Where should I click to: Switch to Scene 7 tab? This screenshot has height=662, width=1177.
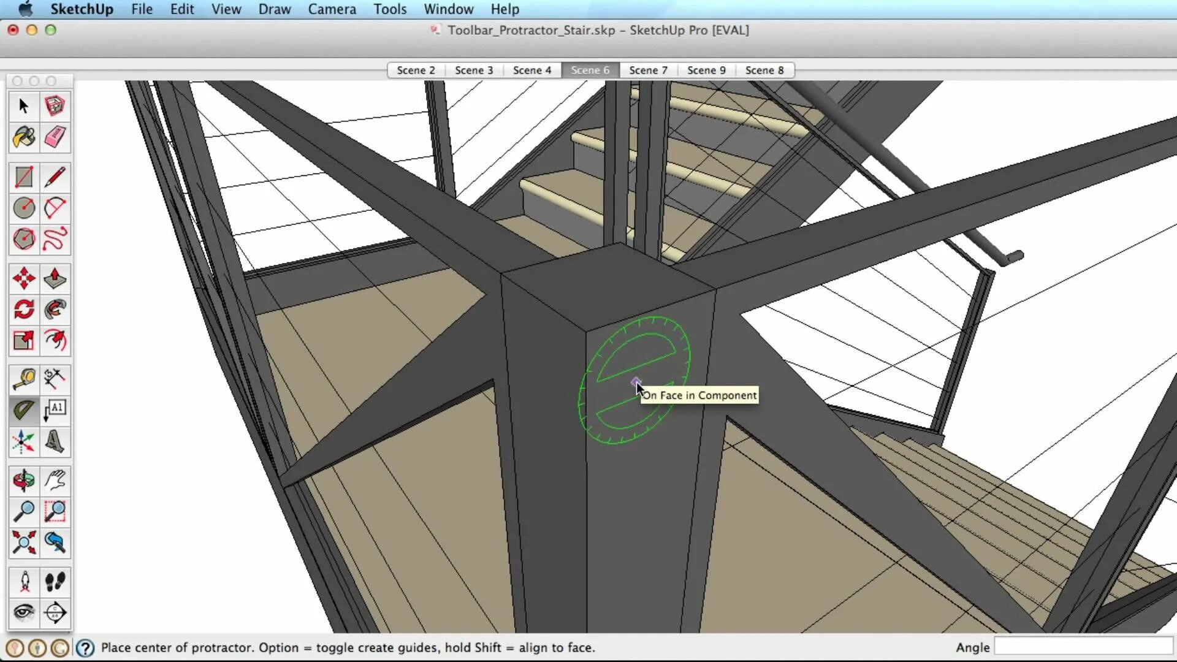click(x=648, y=70)
